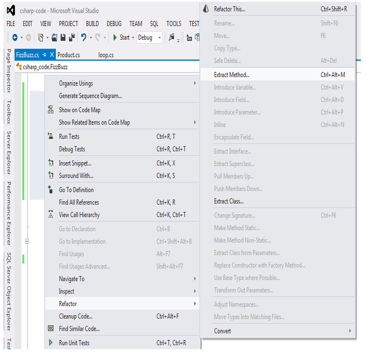Open the Undo history dropdown arrow
The image size is (366, 352).
coord(91,37)
